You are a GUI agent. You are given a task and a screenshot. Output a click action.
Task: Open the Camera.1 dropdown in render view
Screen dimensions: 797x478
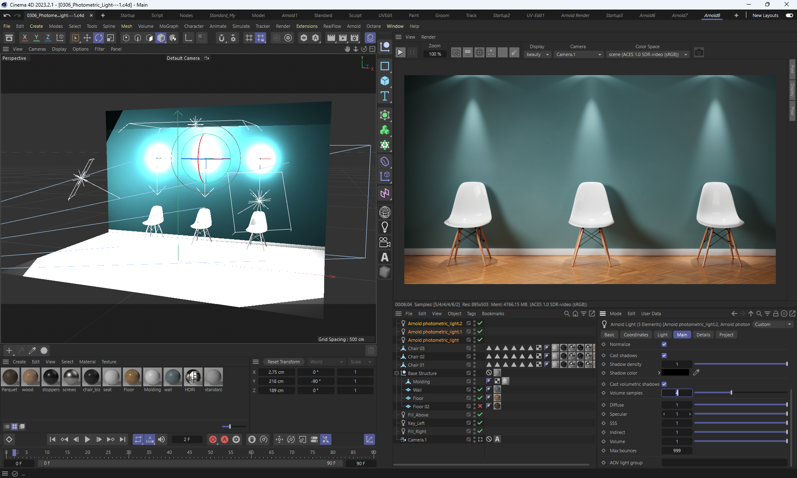[579, 54]
